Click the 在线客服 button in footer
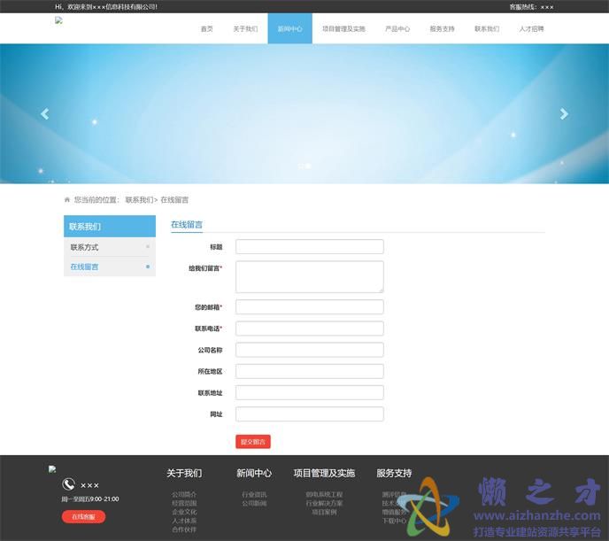609x541 pixels. click(83, 516)
